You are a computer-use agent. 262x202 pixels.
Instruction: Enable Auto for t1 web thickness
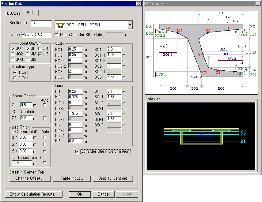pyautogui.click(x=45, y=137)
